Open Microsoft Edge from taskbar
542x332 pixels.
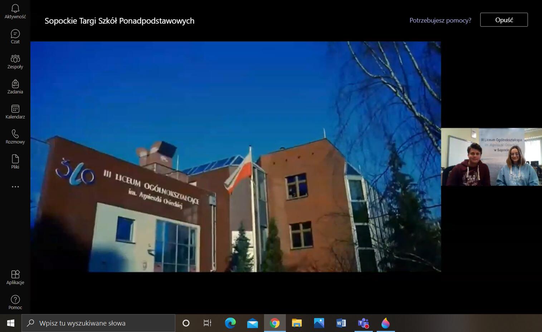tap(230, 323)
